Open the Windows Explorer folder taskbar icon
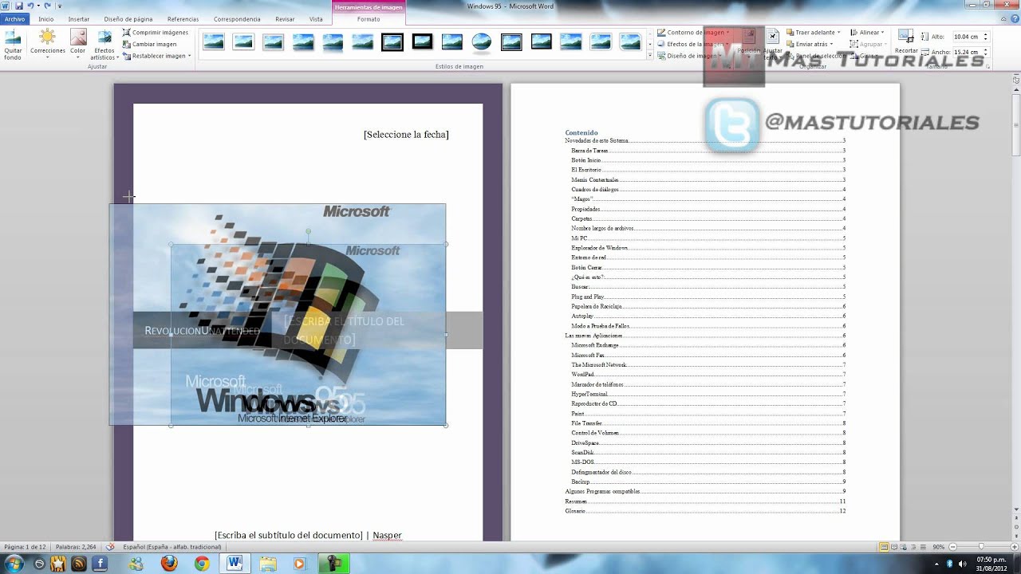 (267, 563)
